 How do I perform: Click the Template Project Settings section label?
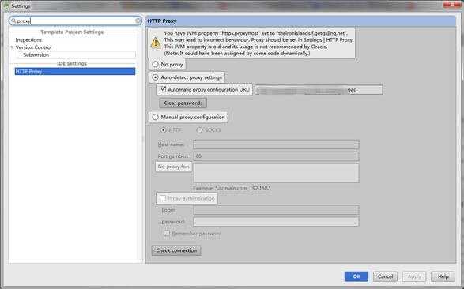click(72, 32)
